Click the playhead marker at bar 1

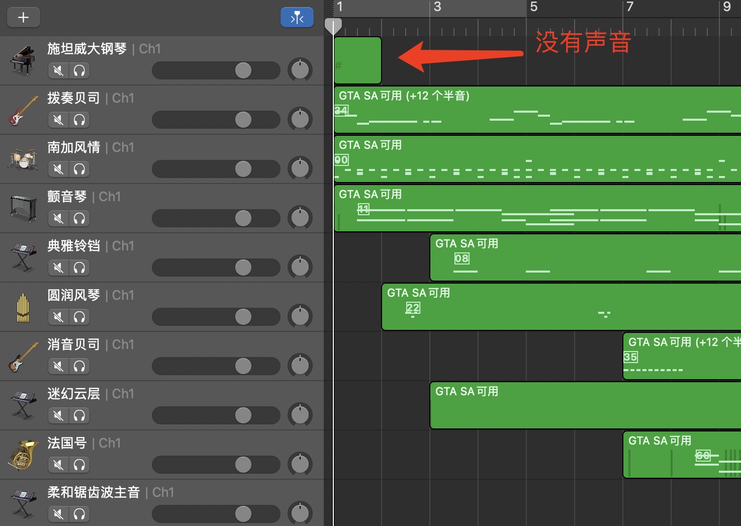(x=333, y=26)
